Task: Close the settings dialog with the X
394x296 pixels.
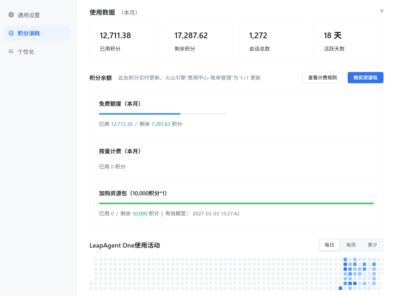Action: click(382, 11)
